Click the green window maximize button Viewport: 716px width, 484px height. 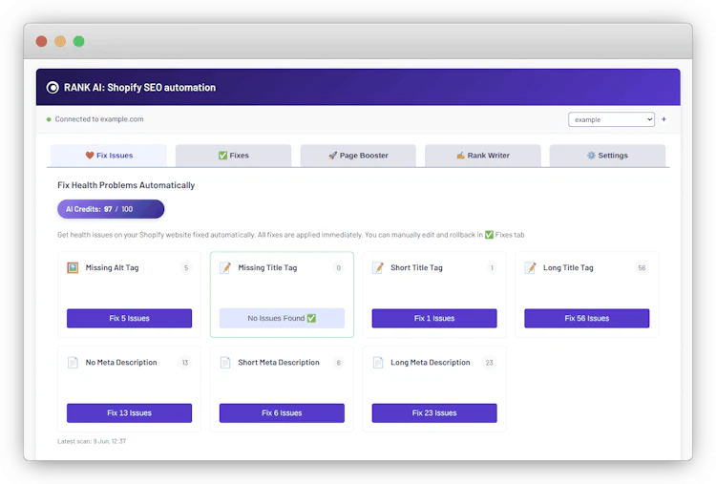click(x=79, y=42)
